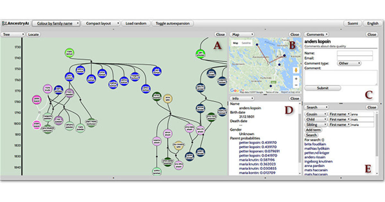Open the map Terms of Use link
The image size is (385, 202).
click(272, 92)
